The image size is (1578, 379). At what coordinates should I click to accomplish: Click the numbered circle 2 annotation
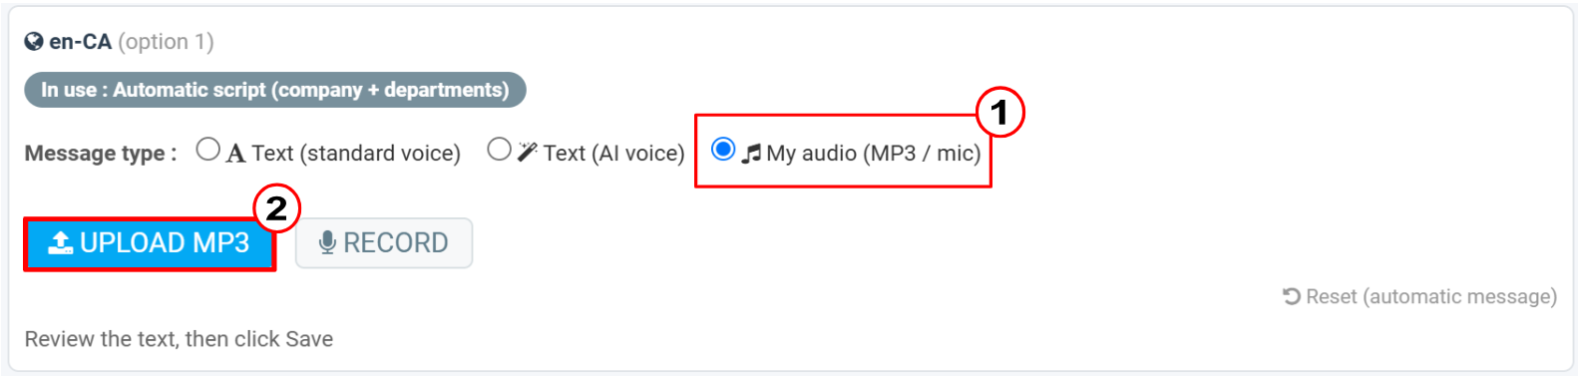coord(276,207)
